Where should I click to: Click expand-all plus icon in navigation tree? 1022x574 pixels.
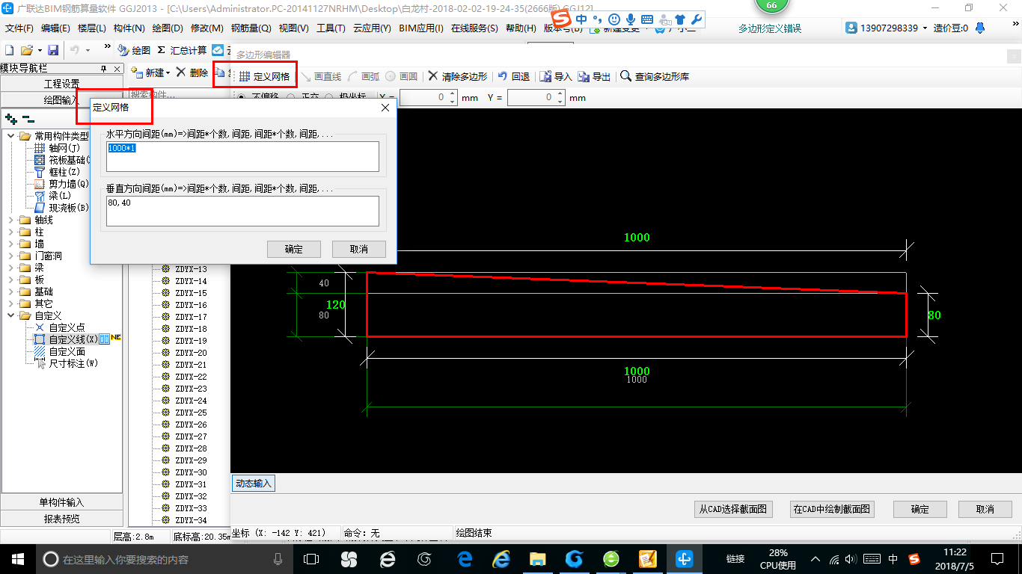click(x=10, y=119)
